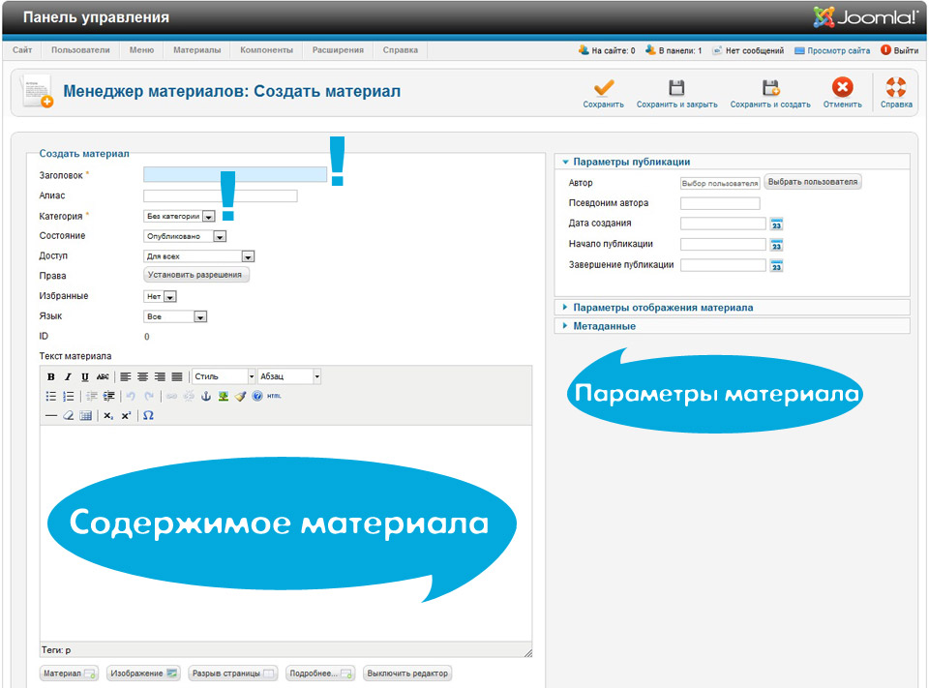This screenshot has width=929, height=688.
Task: Click the Omega special character icon
Action: 148,415
